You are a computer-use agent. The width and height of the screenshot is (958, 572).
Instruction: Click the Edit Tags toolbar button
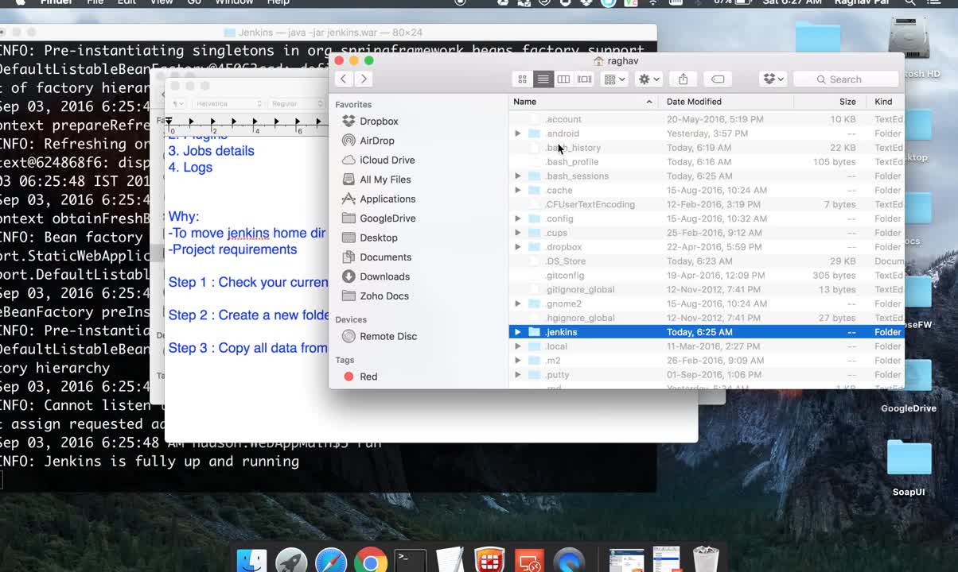coord(718,79)
